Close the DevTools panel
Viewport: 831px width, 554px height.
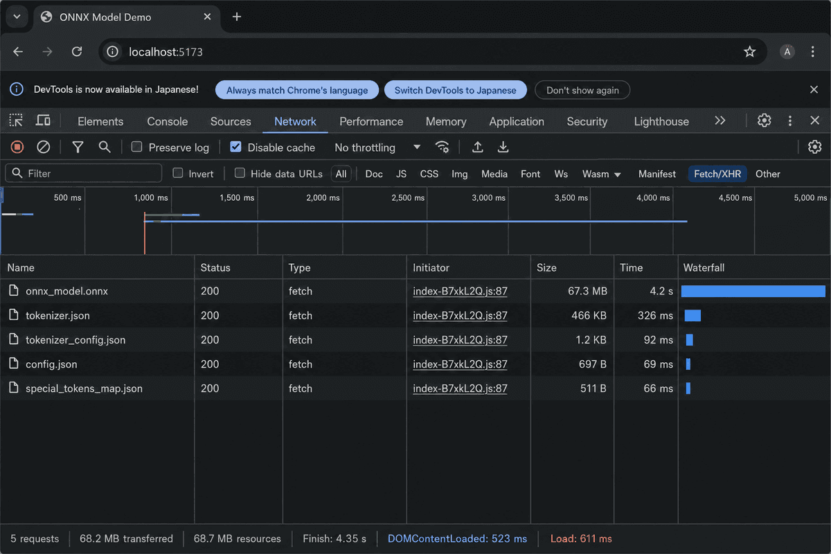pyautogui.click(x=815, y=120)
